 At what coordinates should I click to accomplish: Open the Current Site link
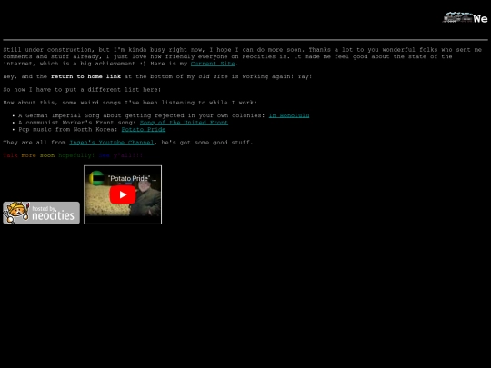pos(213,64)
